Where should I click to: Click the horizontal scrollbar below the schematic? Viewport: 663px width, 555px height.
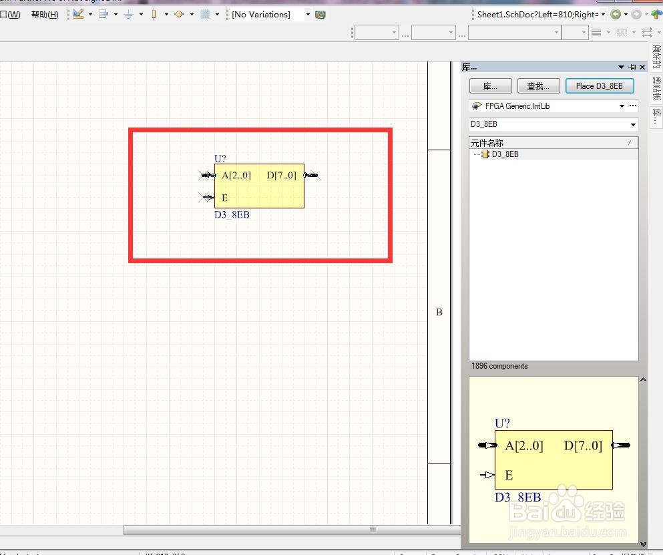[x=292, y=530]
